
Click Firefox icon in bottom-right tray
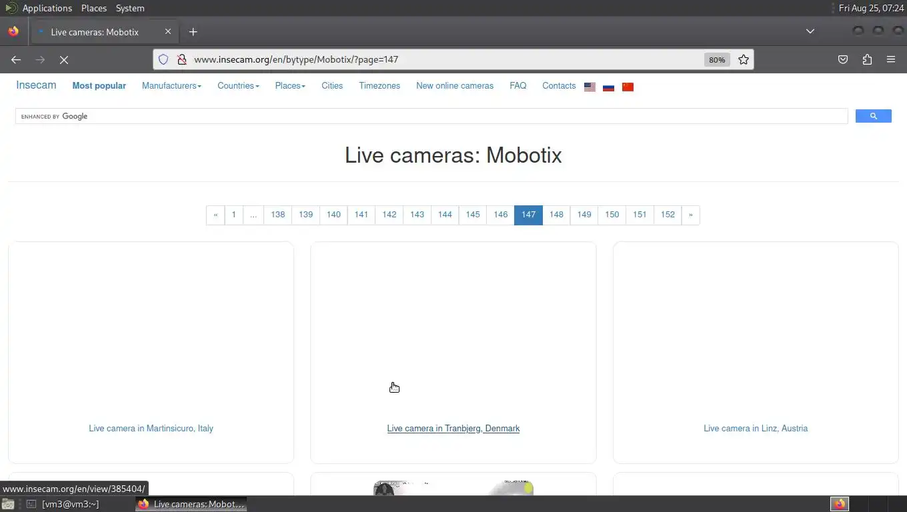(840, 504)
